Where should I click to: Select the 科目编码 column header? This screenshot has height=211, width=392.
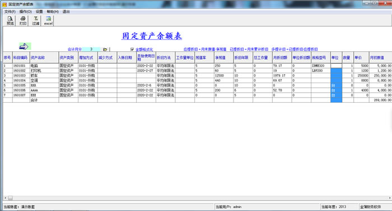tap(21, 57)
